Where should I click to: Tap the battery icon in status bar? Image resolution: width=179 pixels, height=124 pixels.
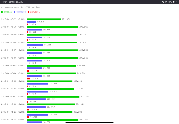coord(175,2)
